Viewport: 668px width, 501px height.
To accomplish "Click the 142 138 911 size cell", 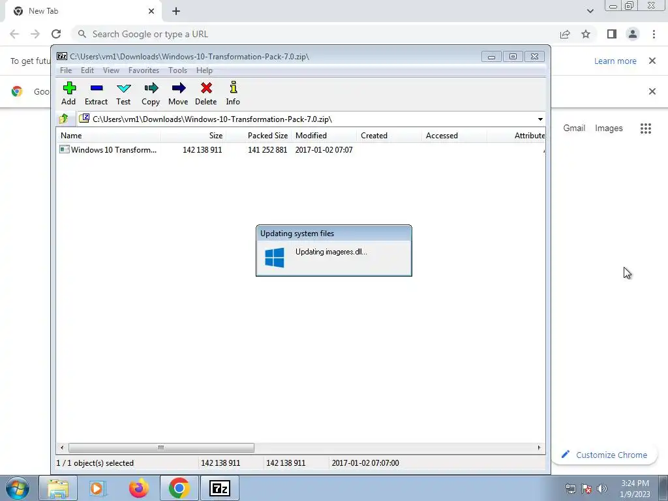I will tap(202, 150).
